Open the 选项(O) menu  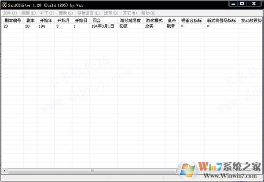[x=111, y=13]
